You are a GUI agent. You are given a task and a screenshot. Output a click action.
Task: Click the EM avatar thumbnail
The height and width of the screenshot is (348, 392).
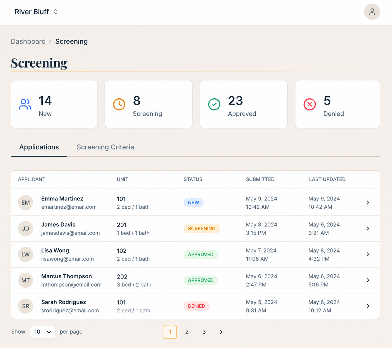click(x=26, y=202)
